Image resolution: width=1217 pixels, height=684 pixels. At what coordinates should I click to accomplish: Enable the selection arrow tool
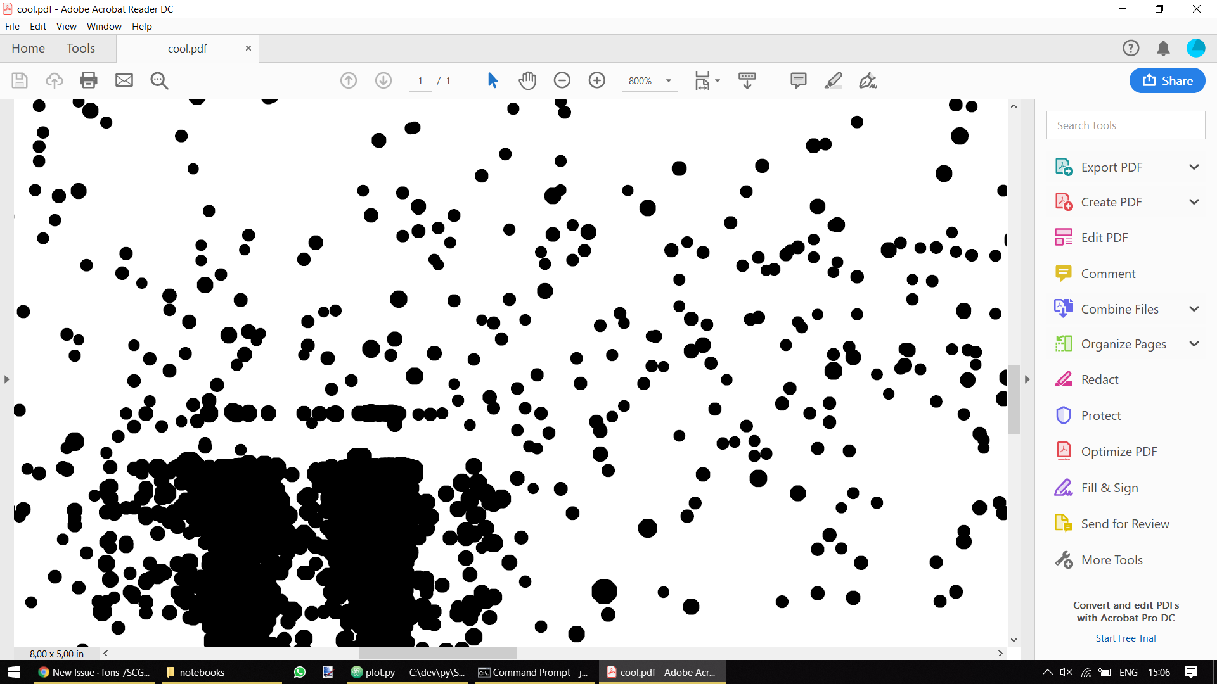(493, 80)
